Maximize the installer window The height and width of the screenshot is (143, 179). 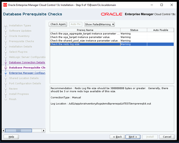162,5
